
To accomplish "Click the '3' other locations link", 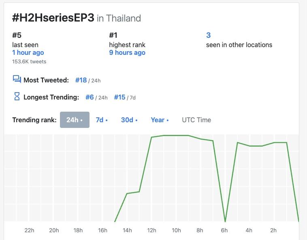I will [x=209, y=35].
